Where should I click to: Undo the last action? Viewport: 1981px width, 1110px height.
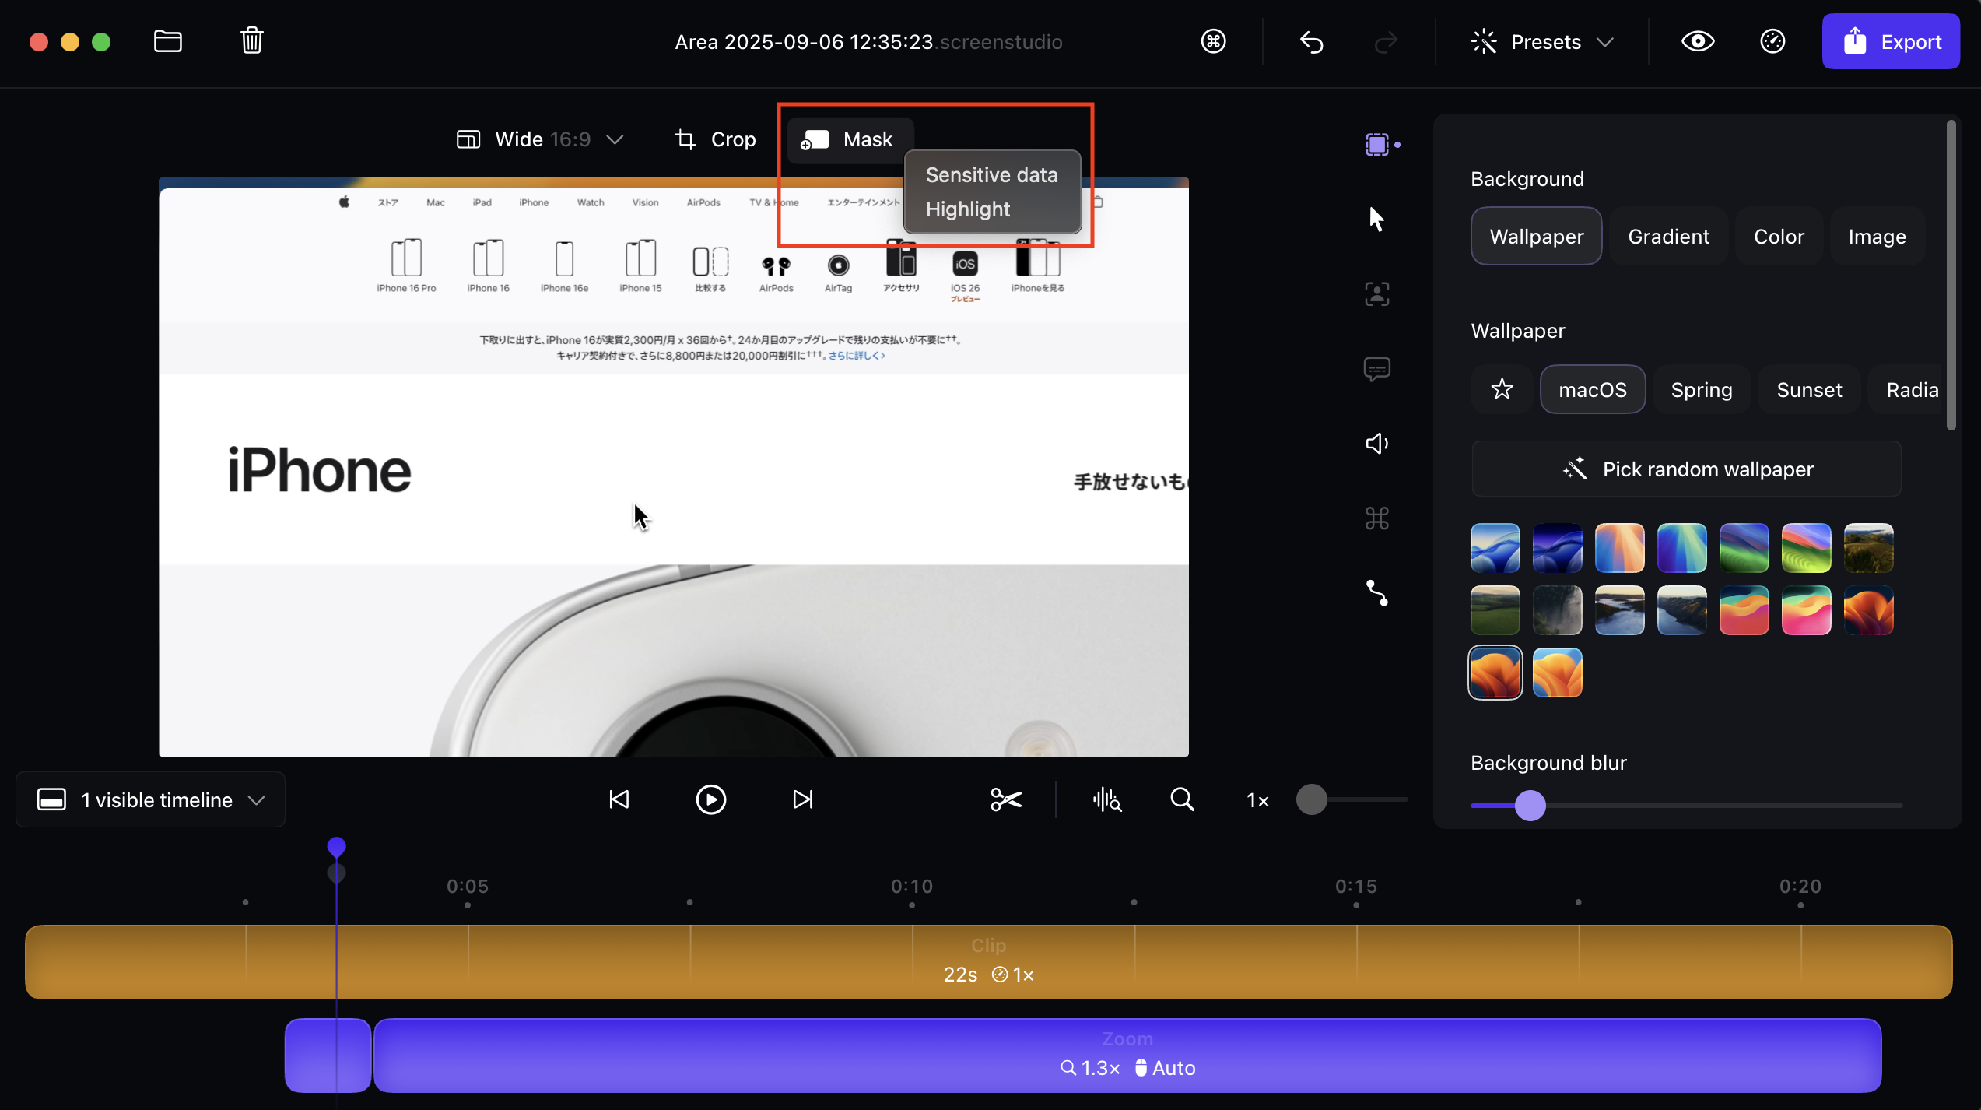point(1311,42)
